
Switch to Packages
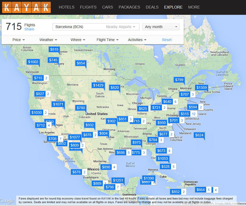(x=129, y=7)
